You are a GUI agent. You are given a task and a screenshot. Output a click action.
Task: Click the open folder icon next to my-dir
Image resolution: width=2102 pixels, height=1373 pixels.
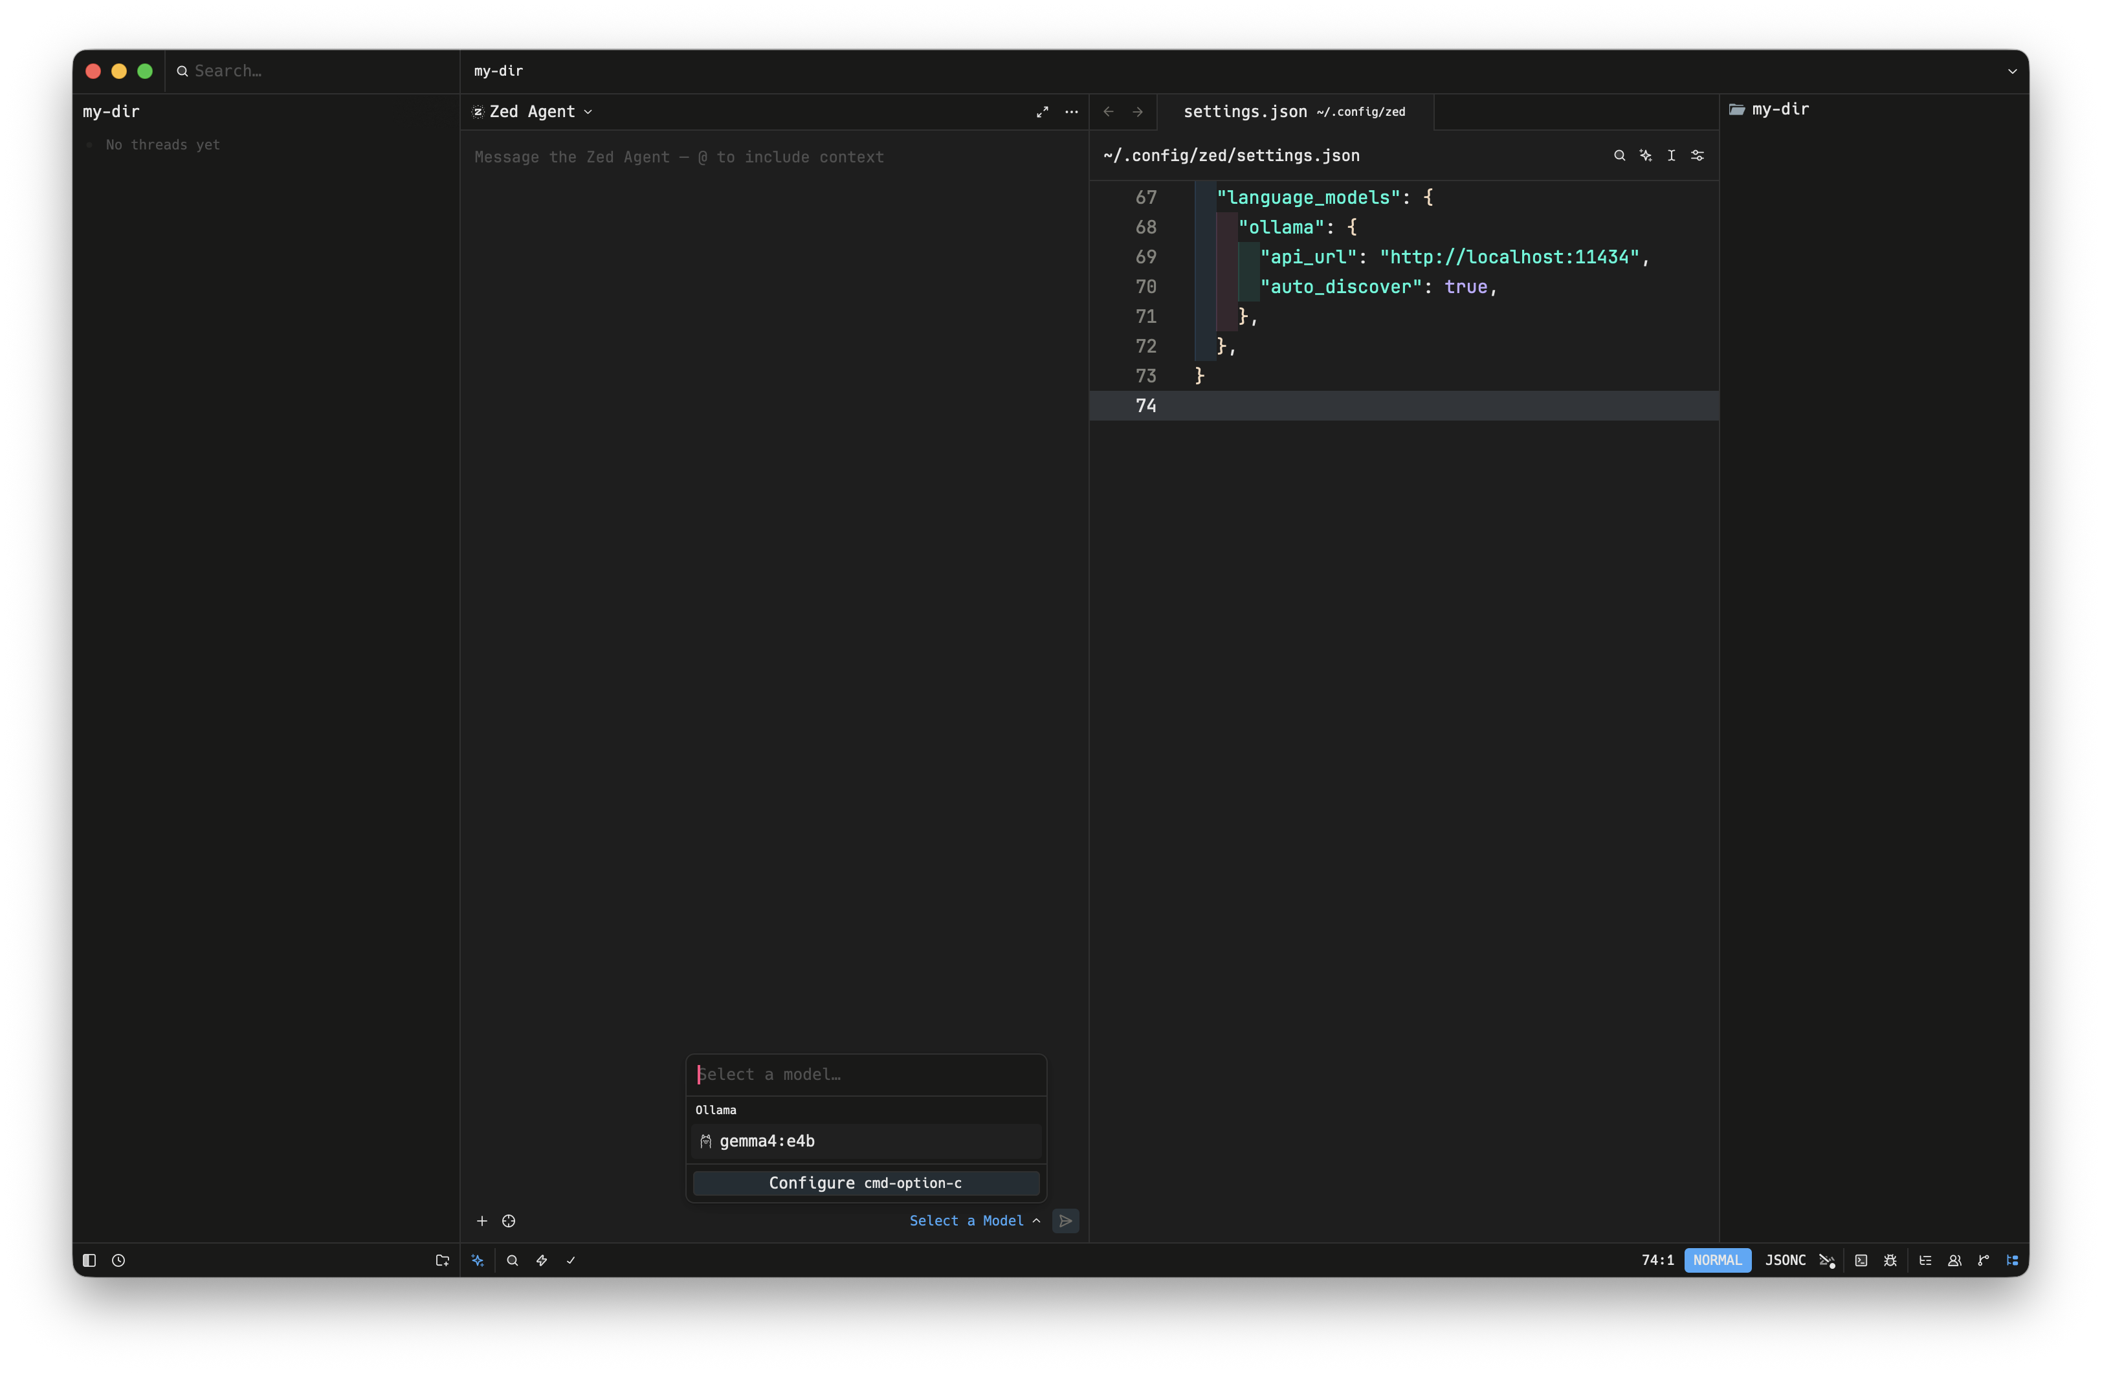tap(1736, 109)
